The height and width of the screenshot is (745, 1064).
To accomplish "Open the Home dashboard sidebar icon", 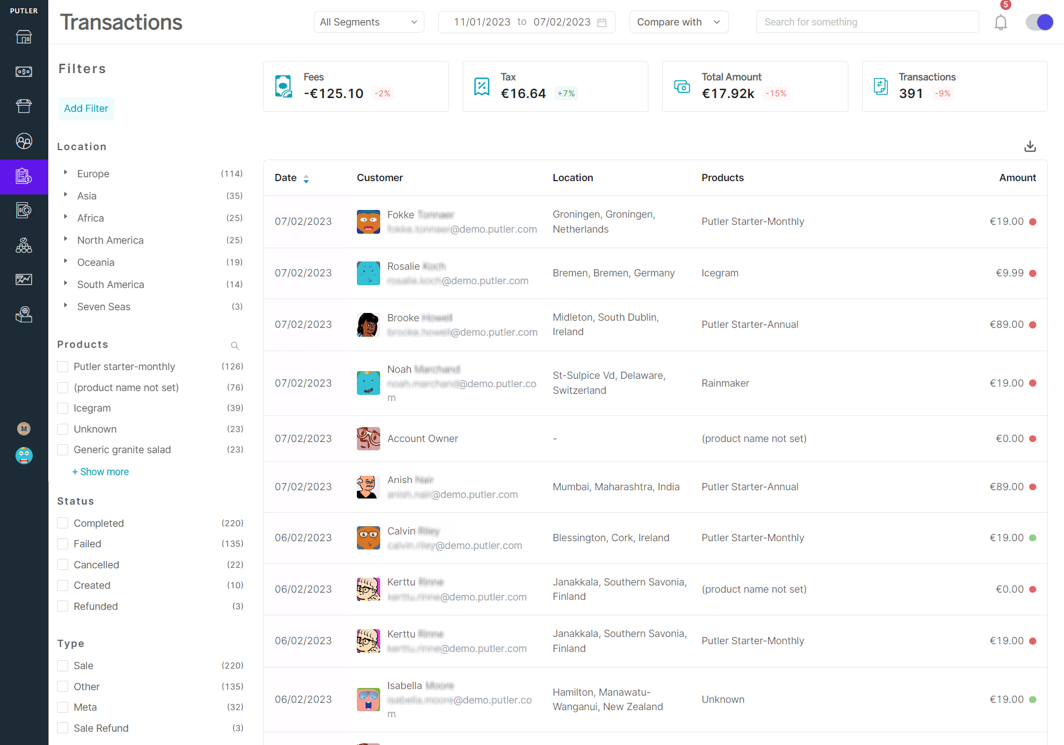I will (24, 37).
